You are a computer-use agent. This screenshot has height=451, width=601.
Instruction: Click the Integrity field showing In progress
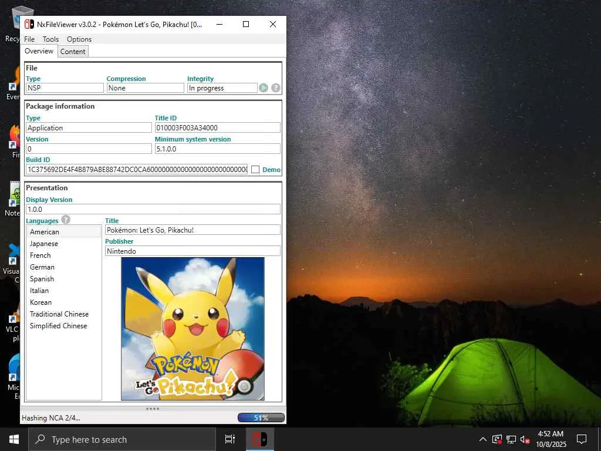pos(222,88)
